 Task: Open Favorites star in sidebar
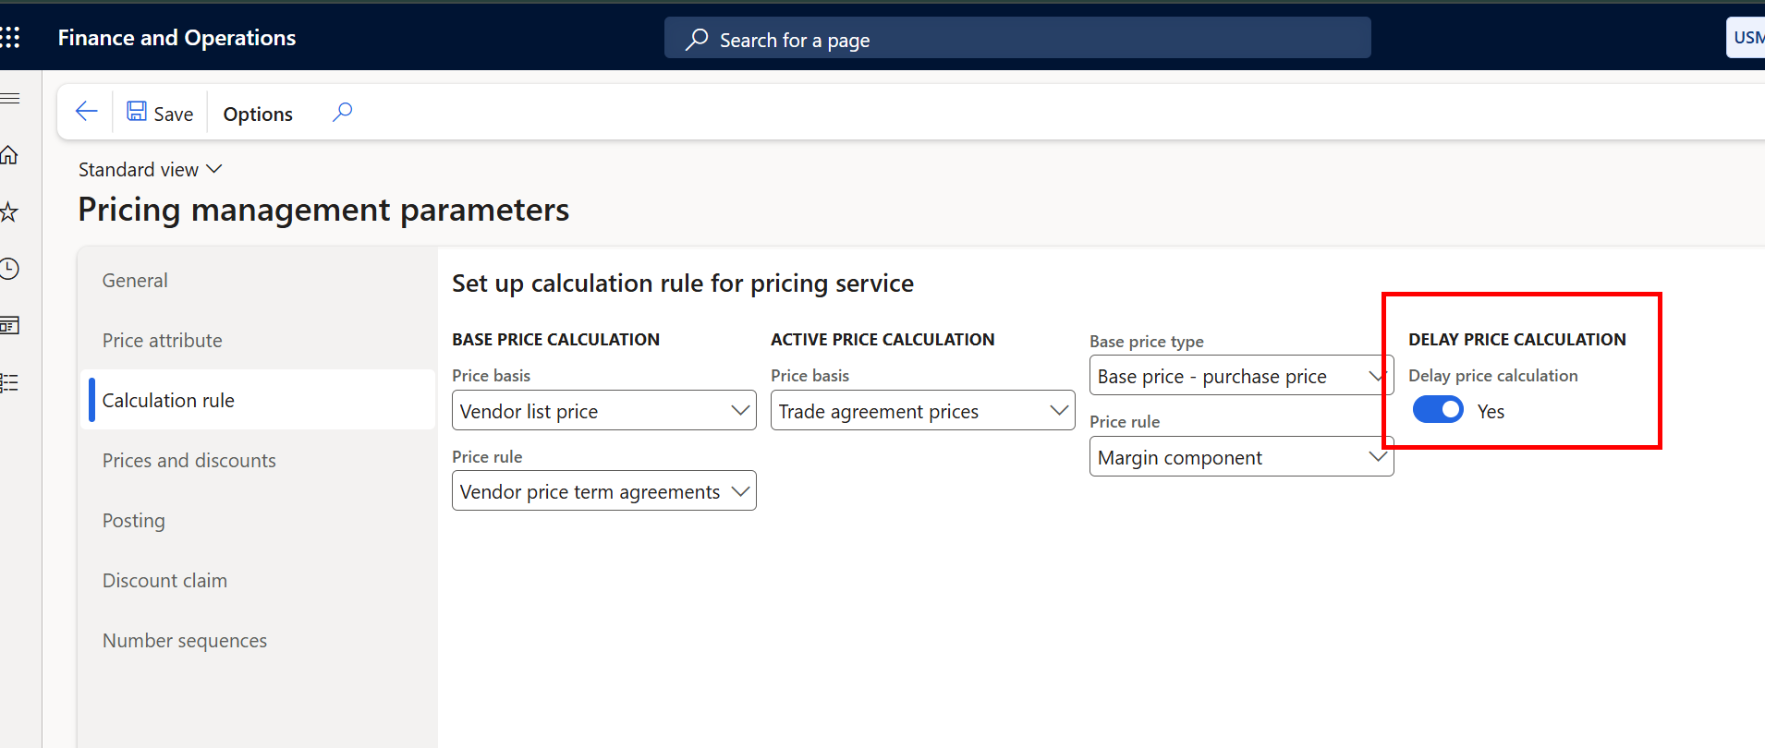coord(9,212)
